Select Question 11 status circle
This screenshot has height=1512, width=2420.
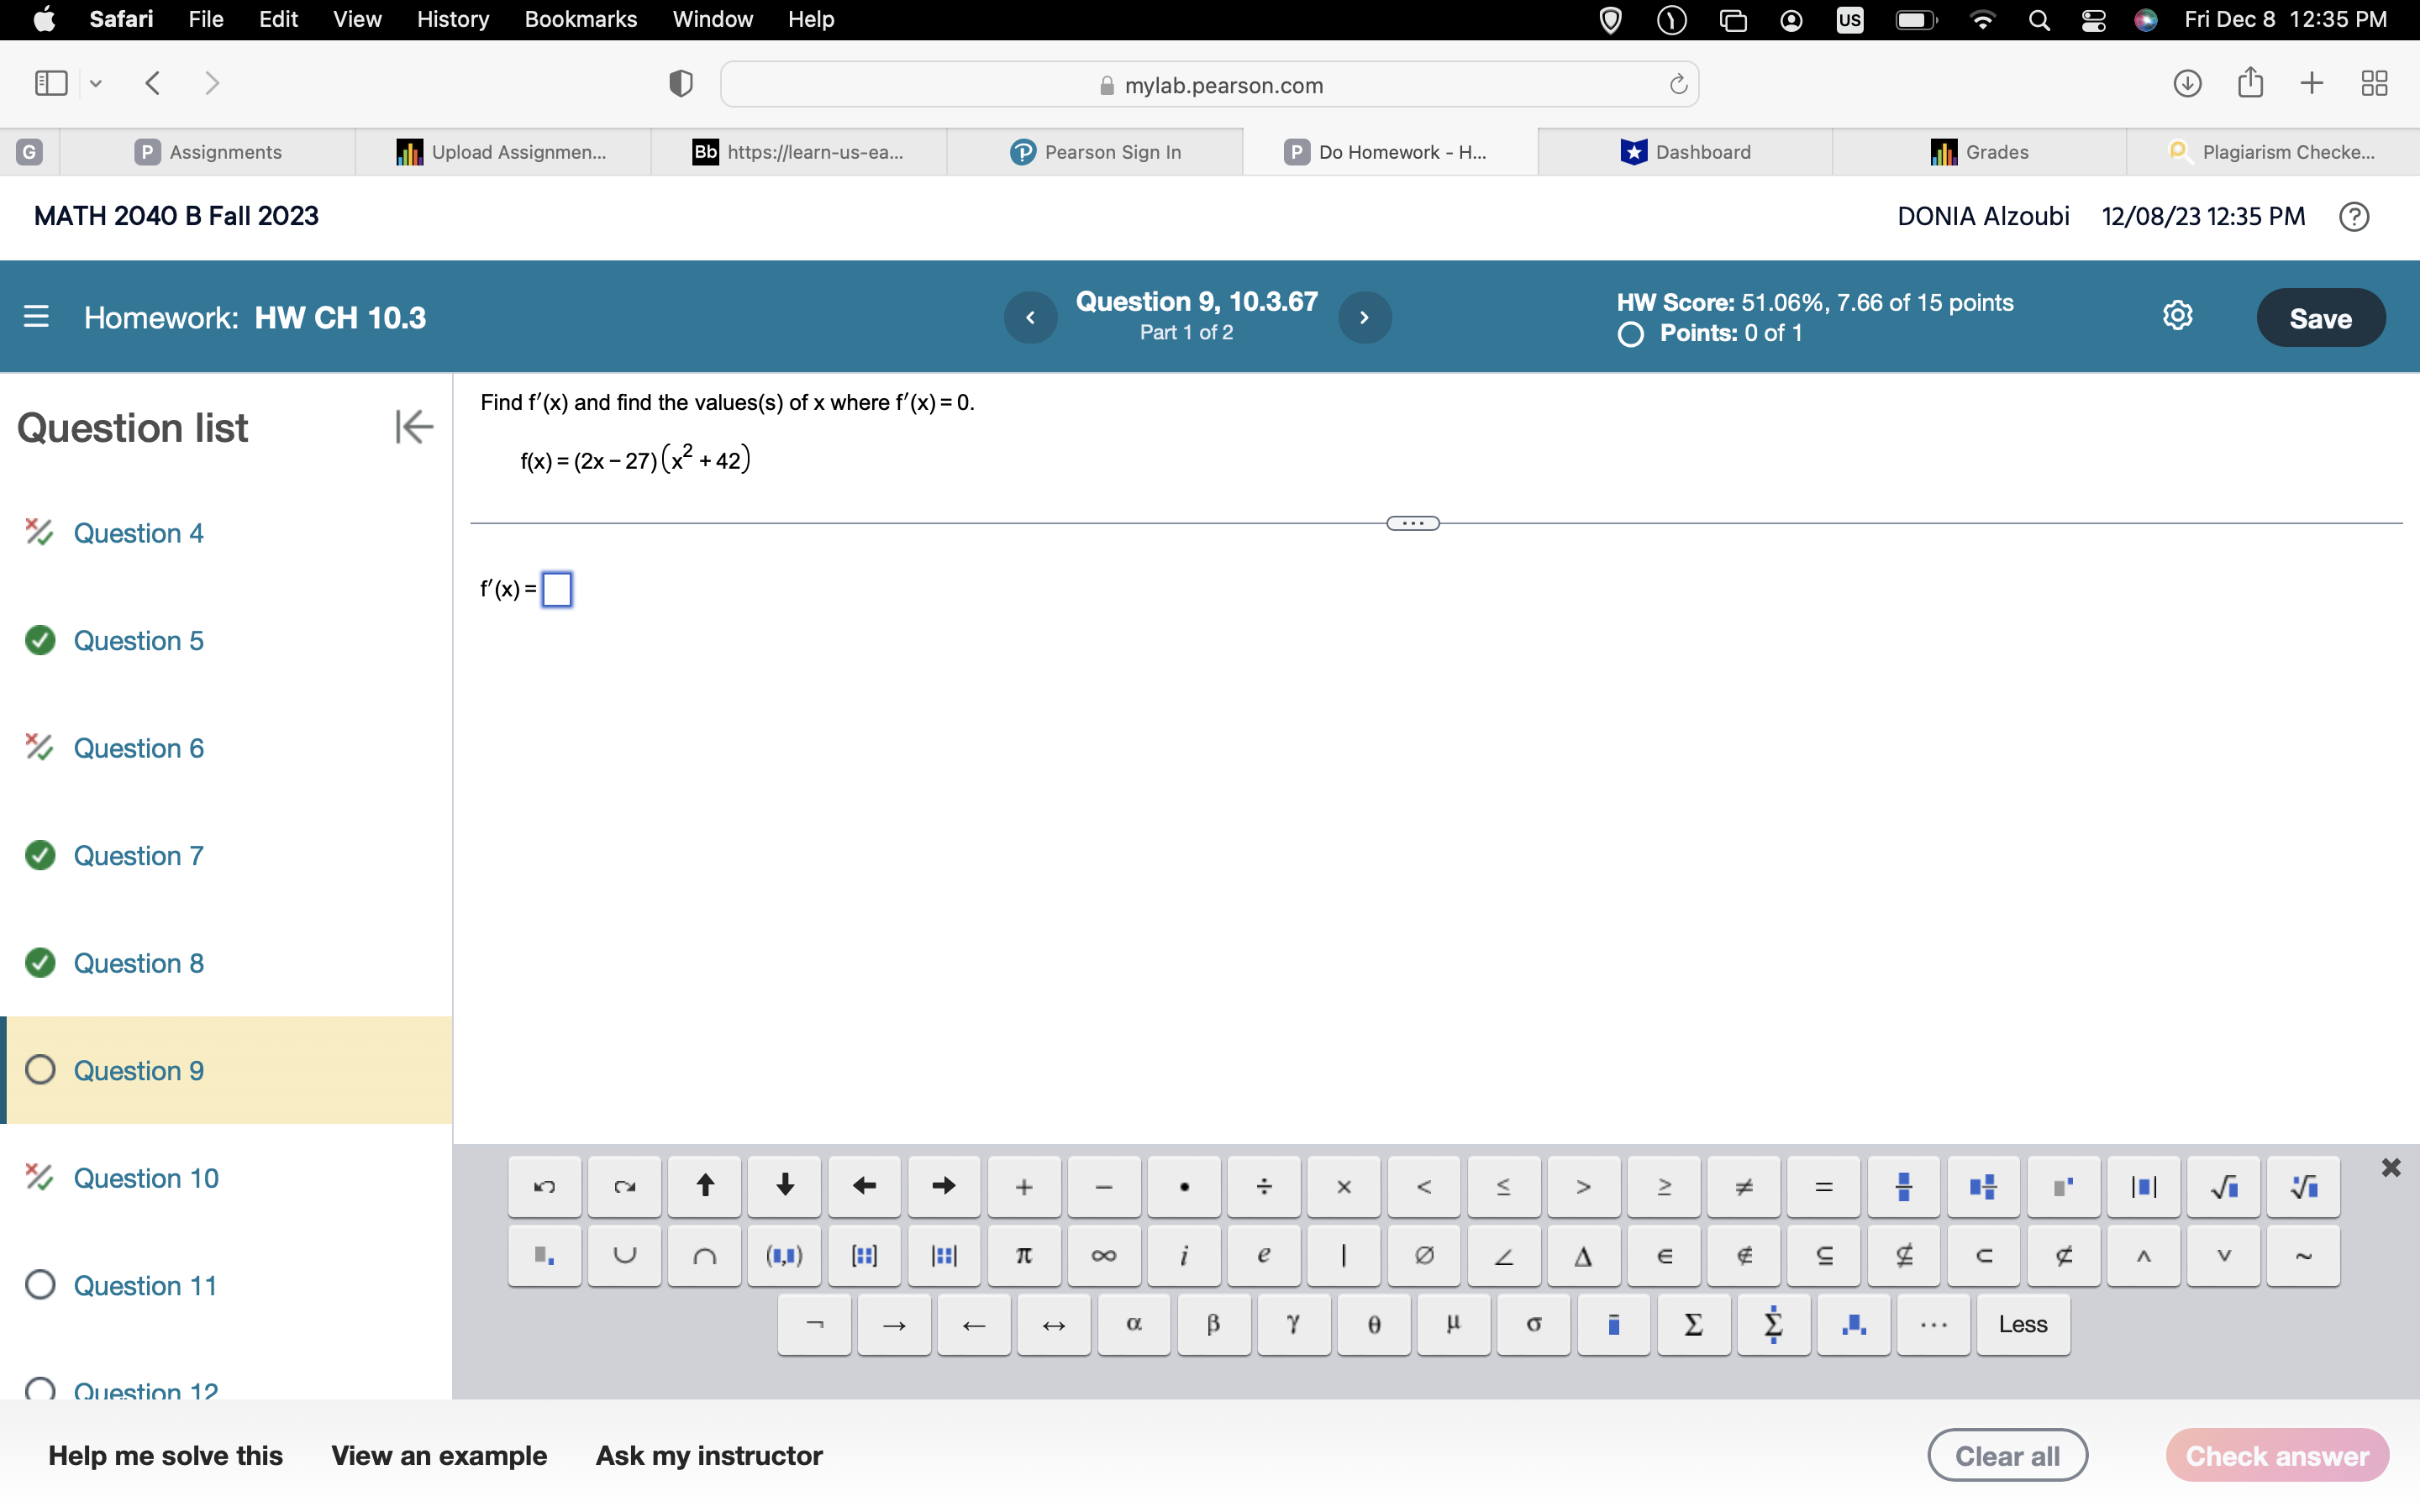(40, 1285)
